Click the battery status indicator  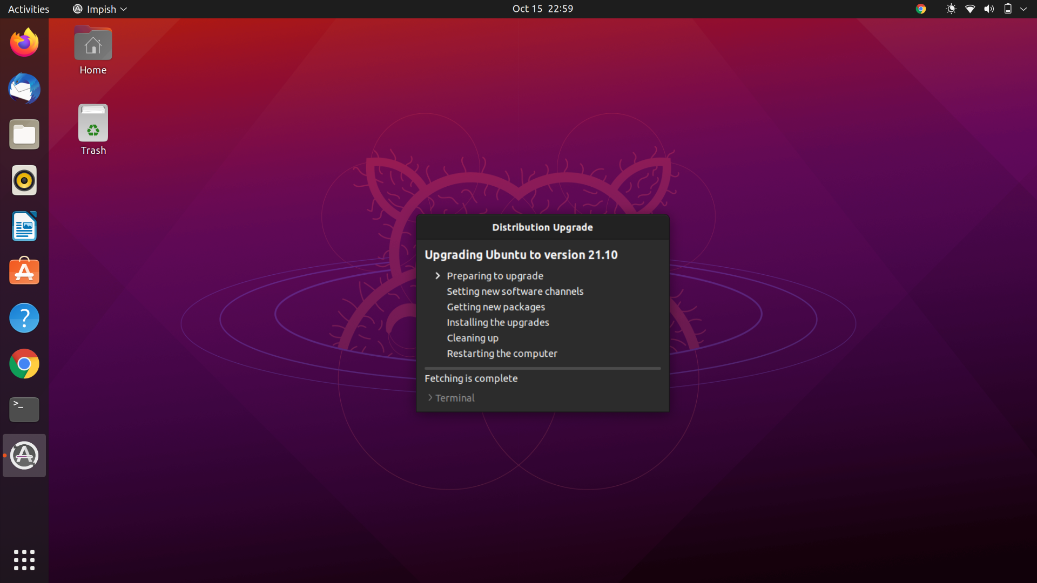pos(1008,9)
